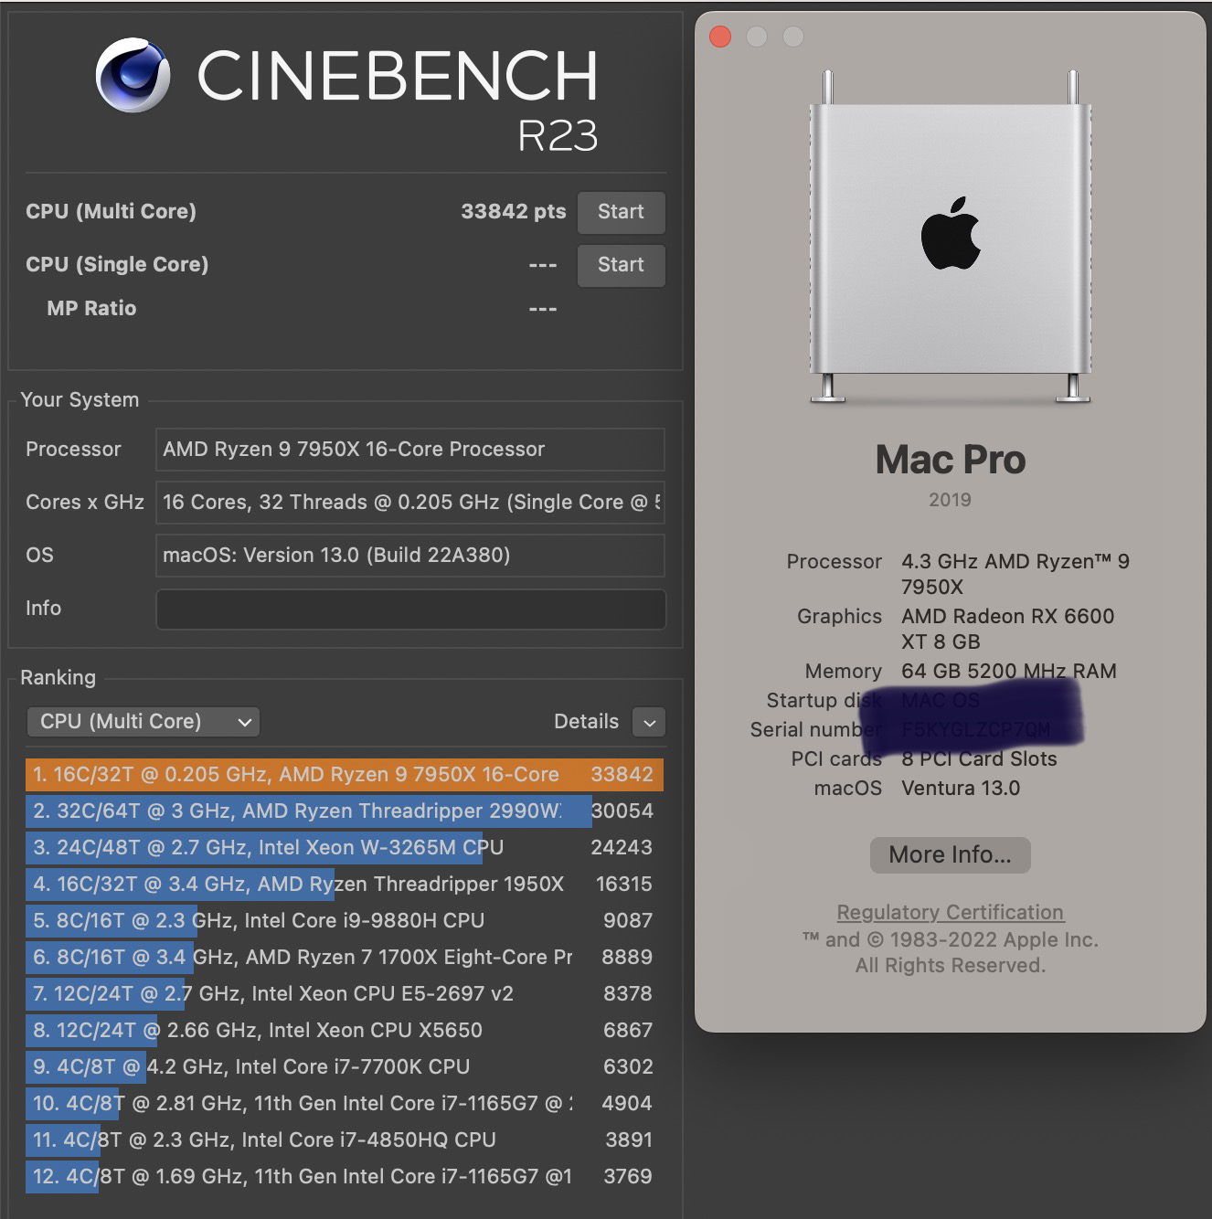Click the 2019 model year text

pyautogui.click(x=950, y=500)
